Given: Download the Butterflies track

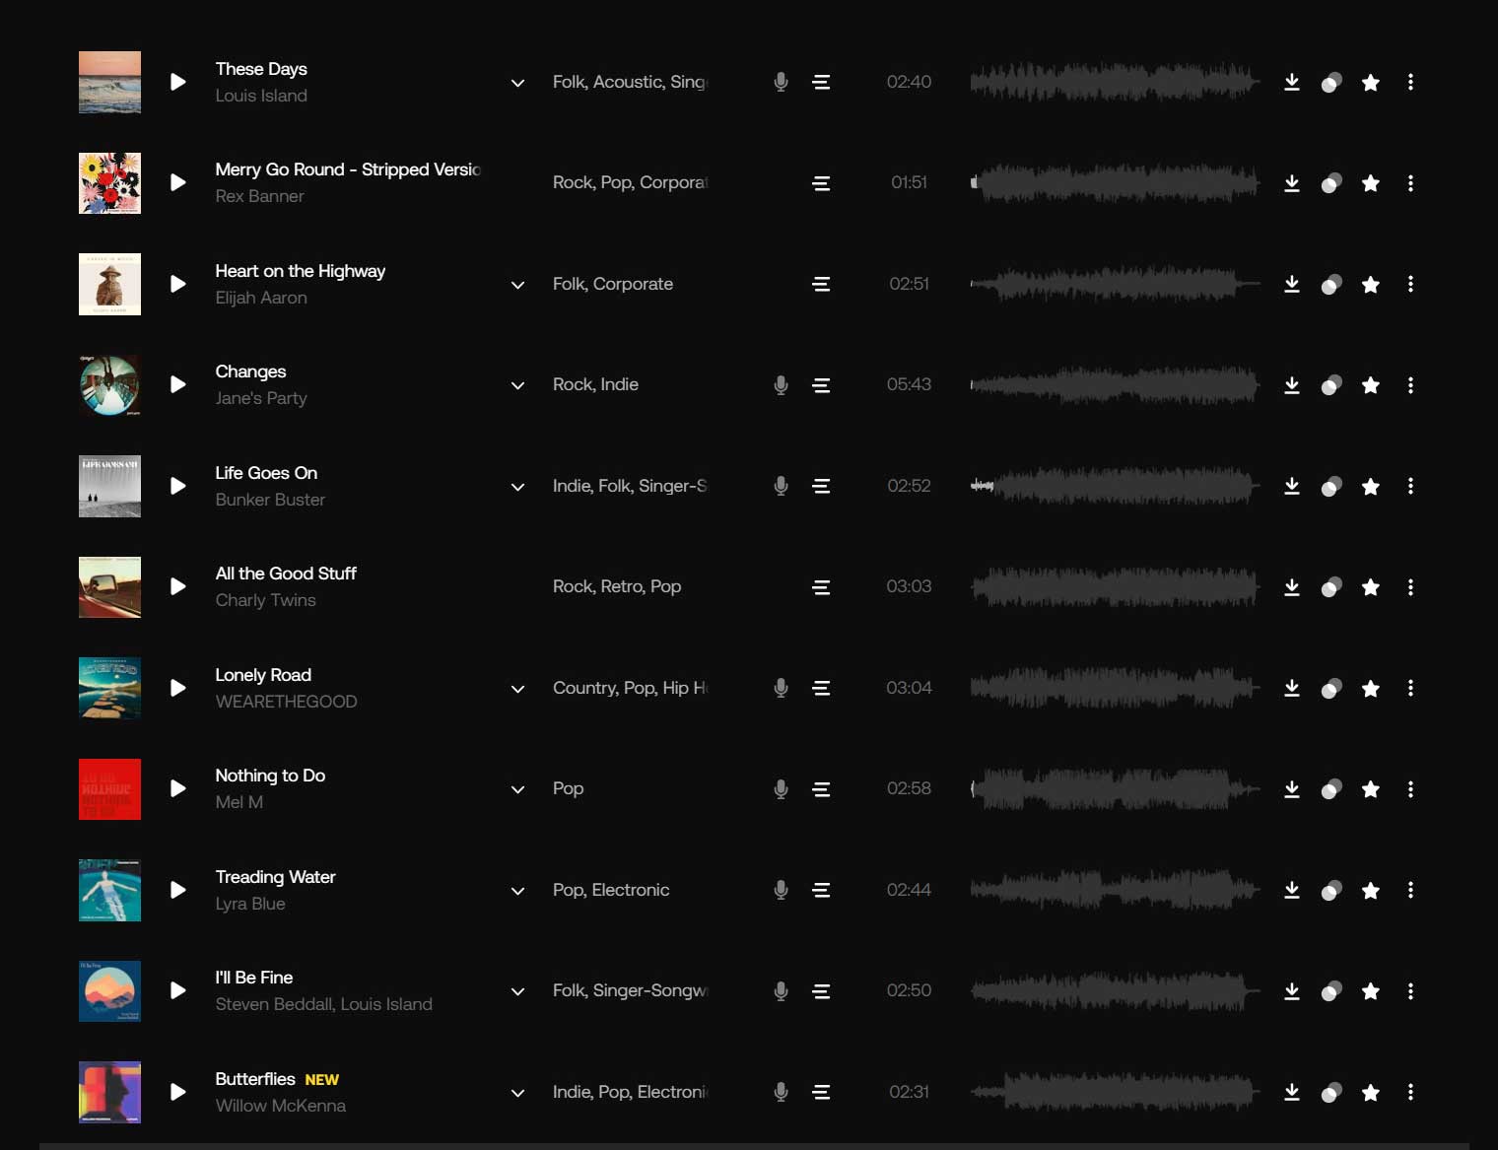Looking at the screenshot, I should click(x=1291, y=1092).
